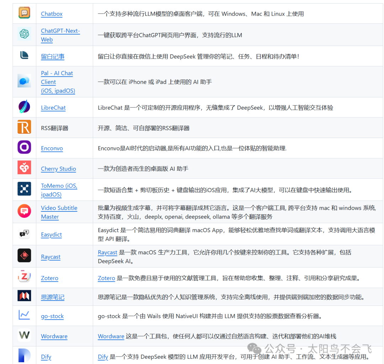Click the Zotero icon
This screenshot has width=384, height=364.
pyautogui.click(x=24, y=278)
